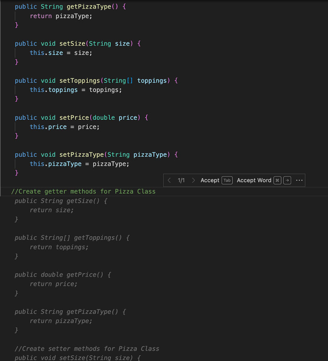328x361 pixels.
Task: Click the setter methods comment ghost text
Action: pos(87,349)
